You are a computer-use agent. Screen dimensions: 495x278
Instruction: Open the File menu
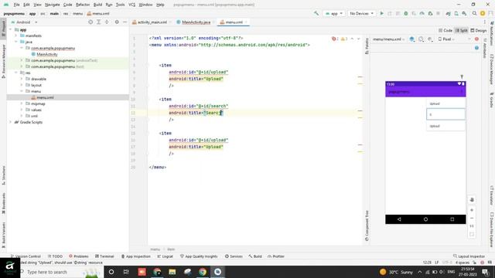[17, 5]
